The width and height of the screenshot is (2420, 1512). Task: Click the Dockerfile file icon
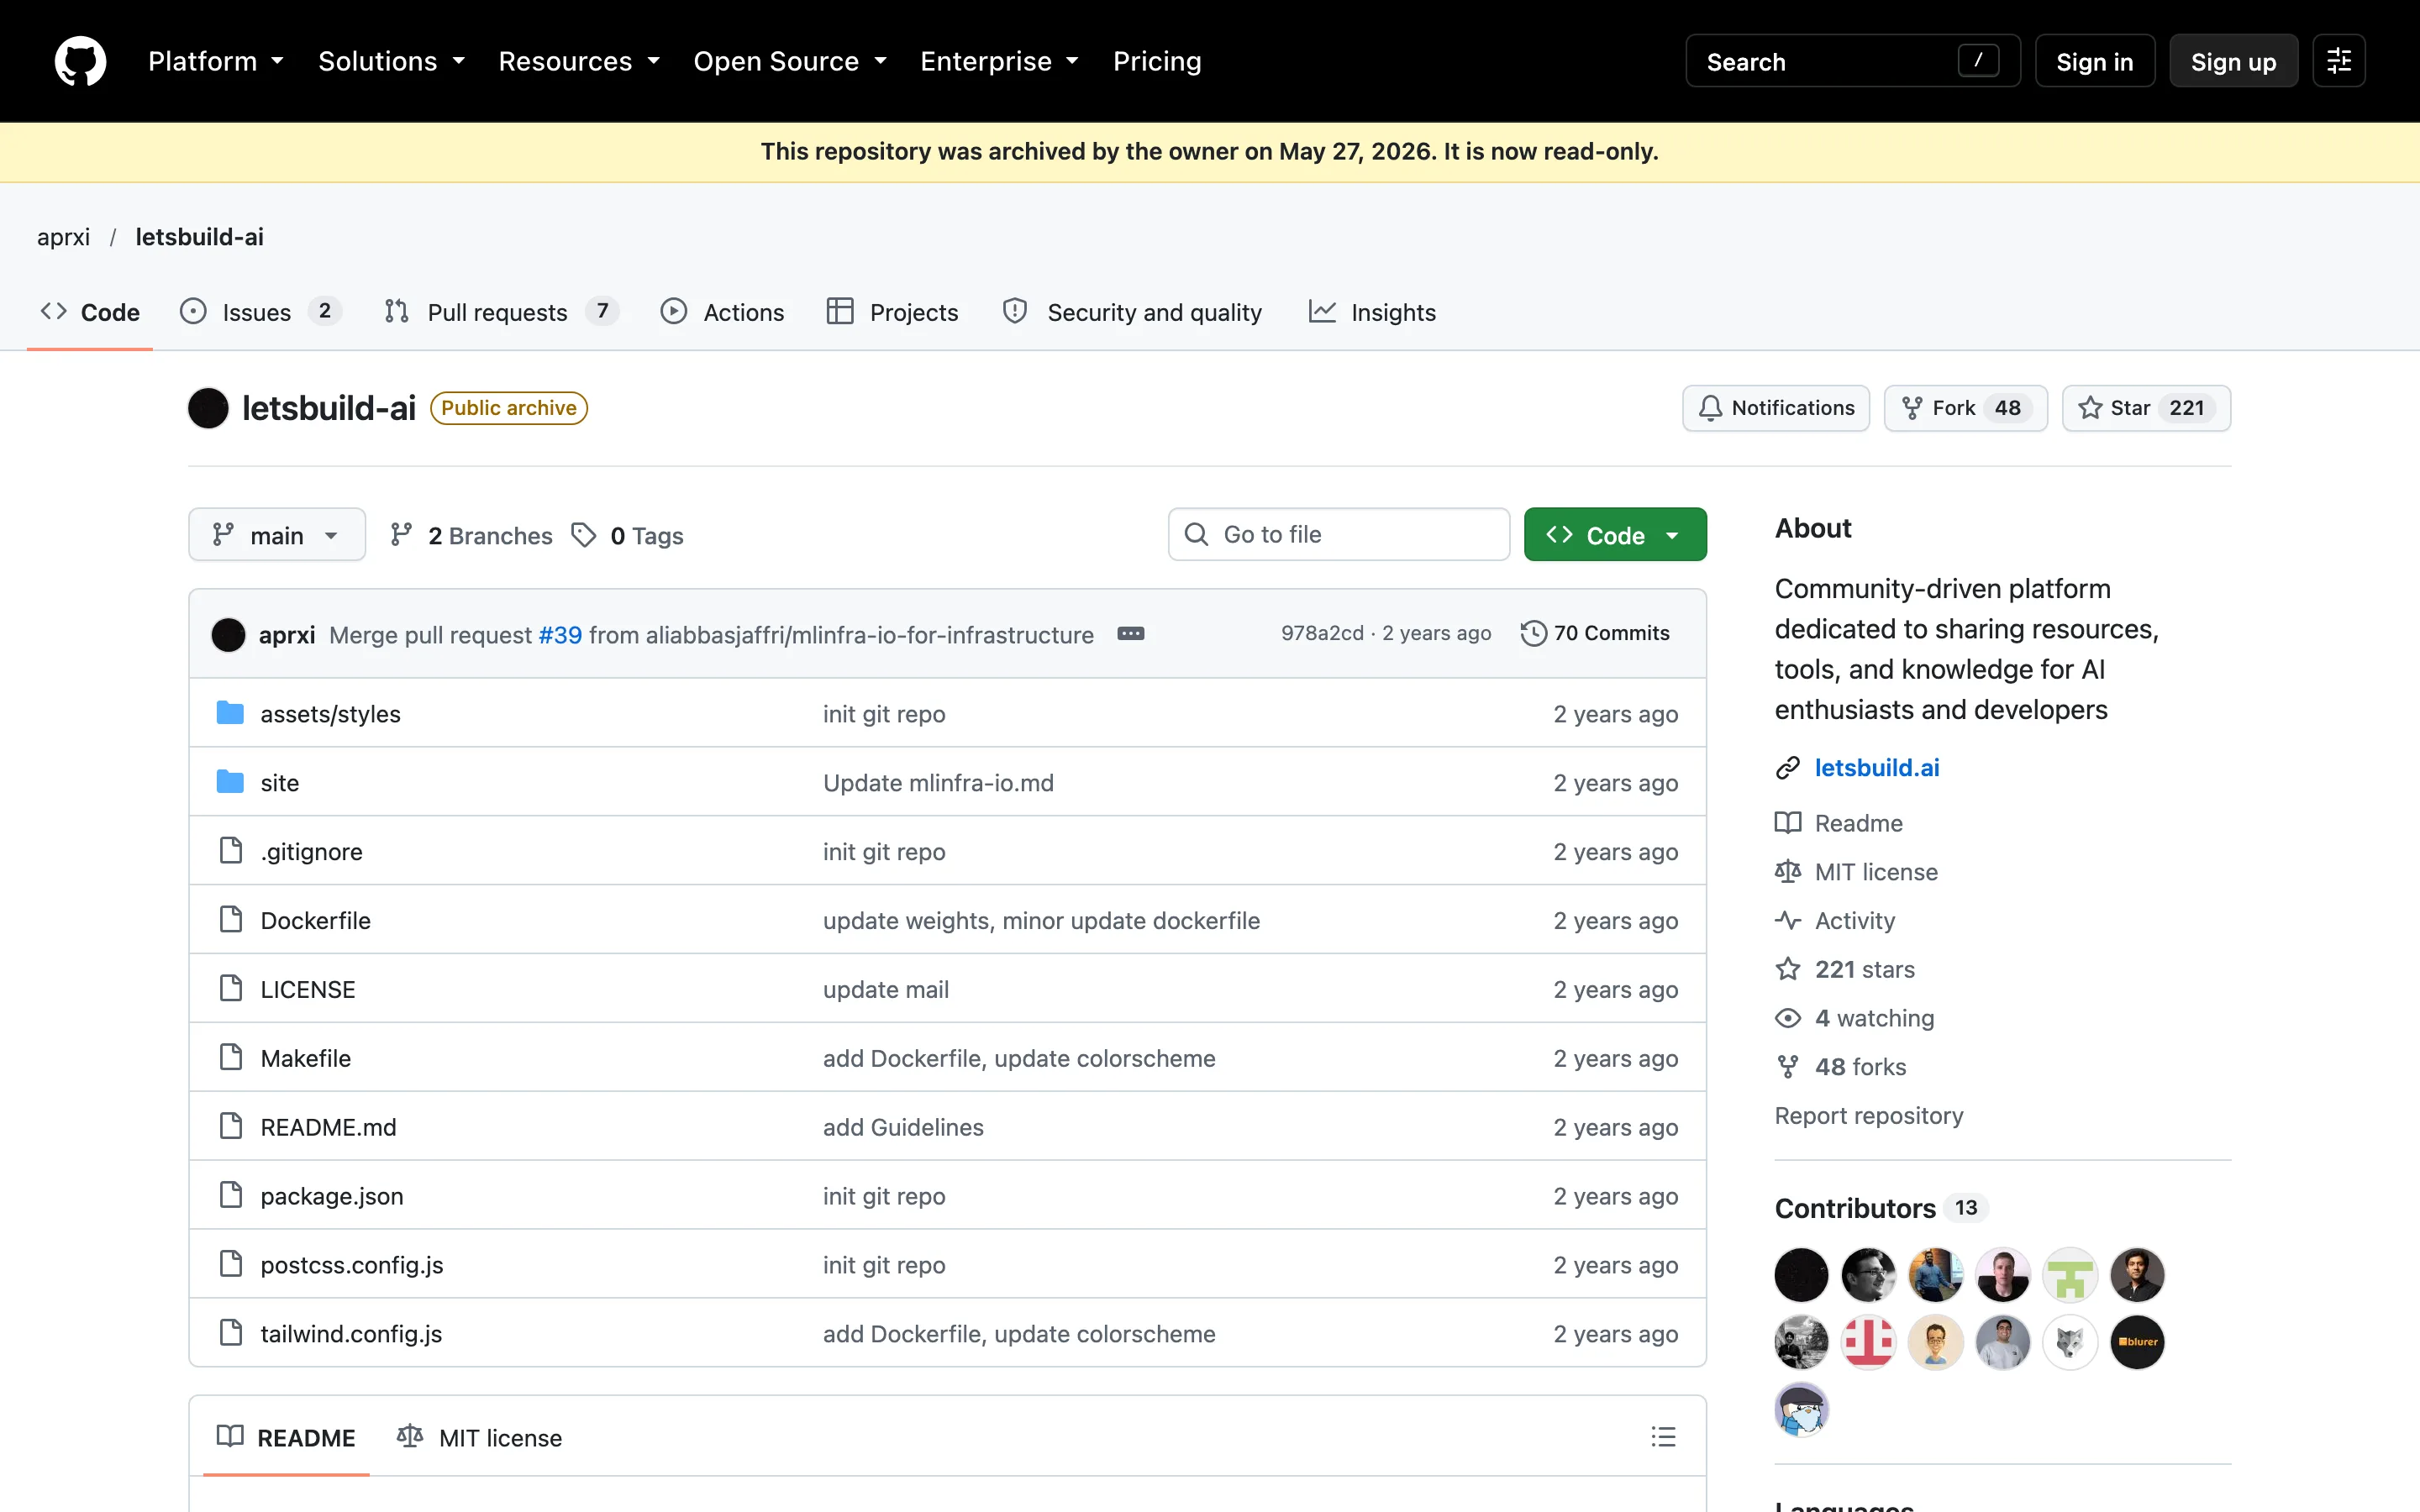(231, 920)
